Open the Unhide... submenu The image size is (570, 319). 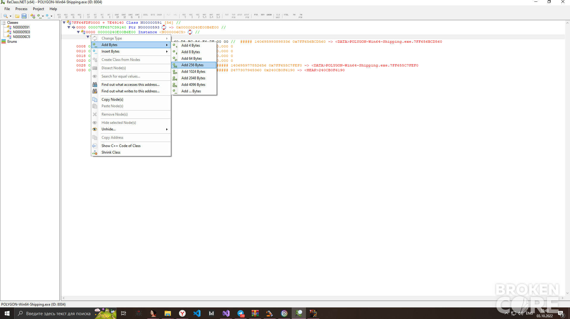pyautogui.click(x=131, y=129)
